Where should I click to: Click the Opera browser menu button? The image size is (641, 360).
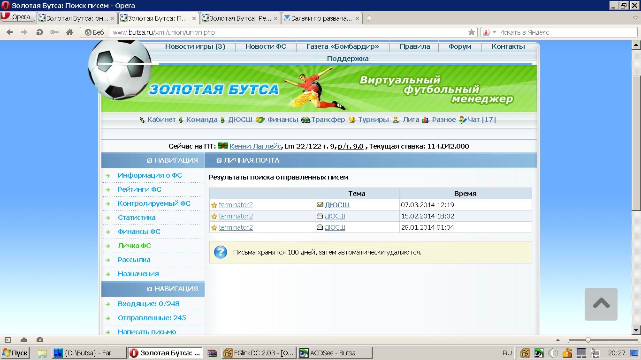coord(17,17)
